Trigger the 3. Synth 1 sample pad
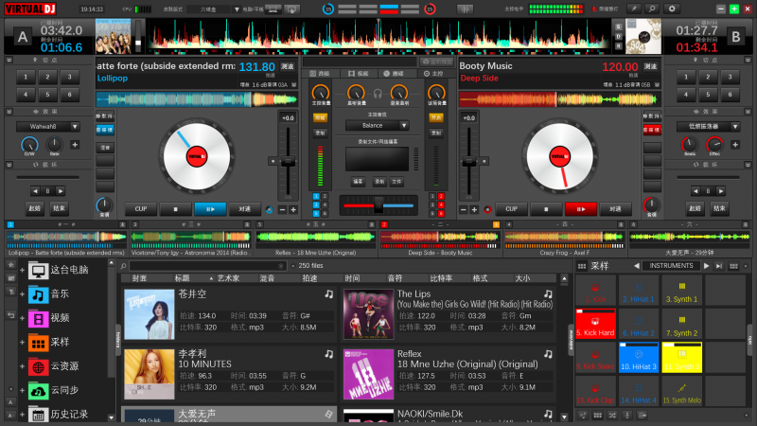 681,290
